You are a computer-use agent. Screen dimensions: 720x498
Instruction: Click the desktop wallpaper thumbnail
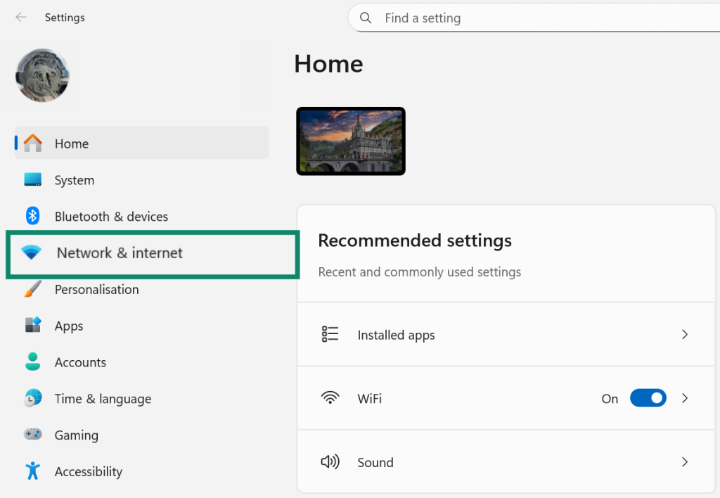350,141
